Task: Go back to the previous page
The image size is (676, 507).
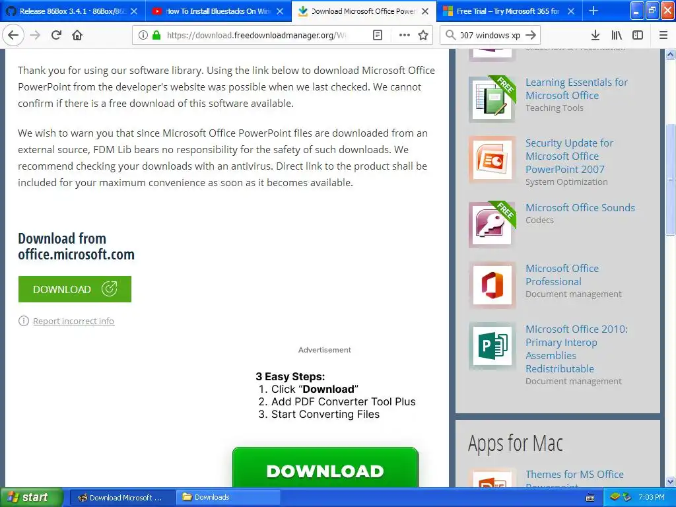Action: tap(13, 35)
